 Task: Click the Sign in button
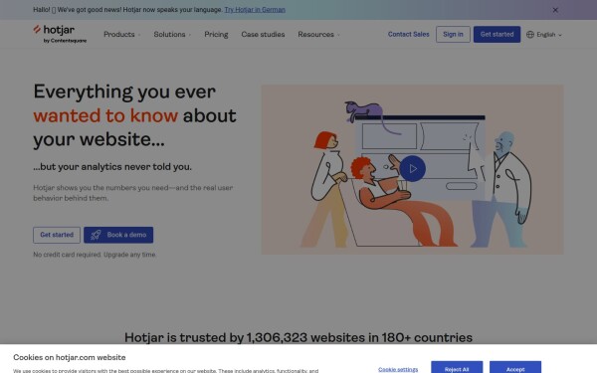453,34
